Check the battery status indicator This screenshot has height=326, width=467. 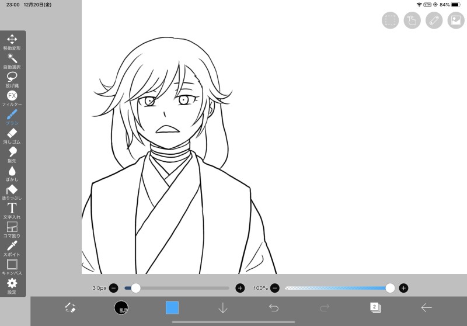[456, 5]
